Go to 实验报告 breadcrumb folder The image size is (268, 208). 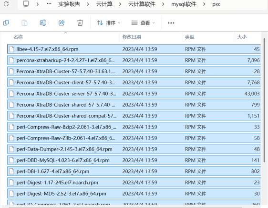click(69, 4)
